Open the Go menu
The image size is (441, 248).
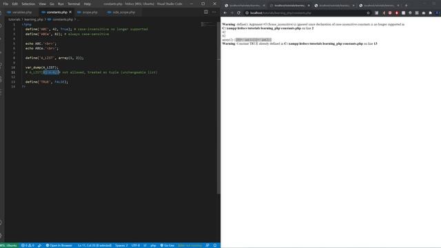point(52,4)
